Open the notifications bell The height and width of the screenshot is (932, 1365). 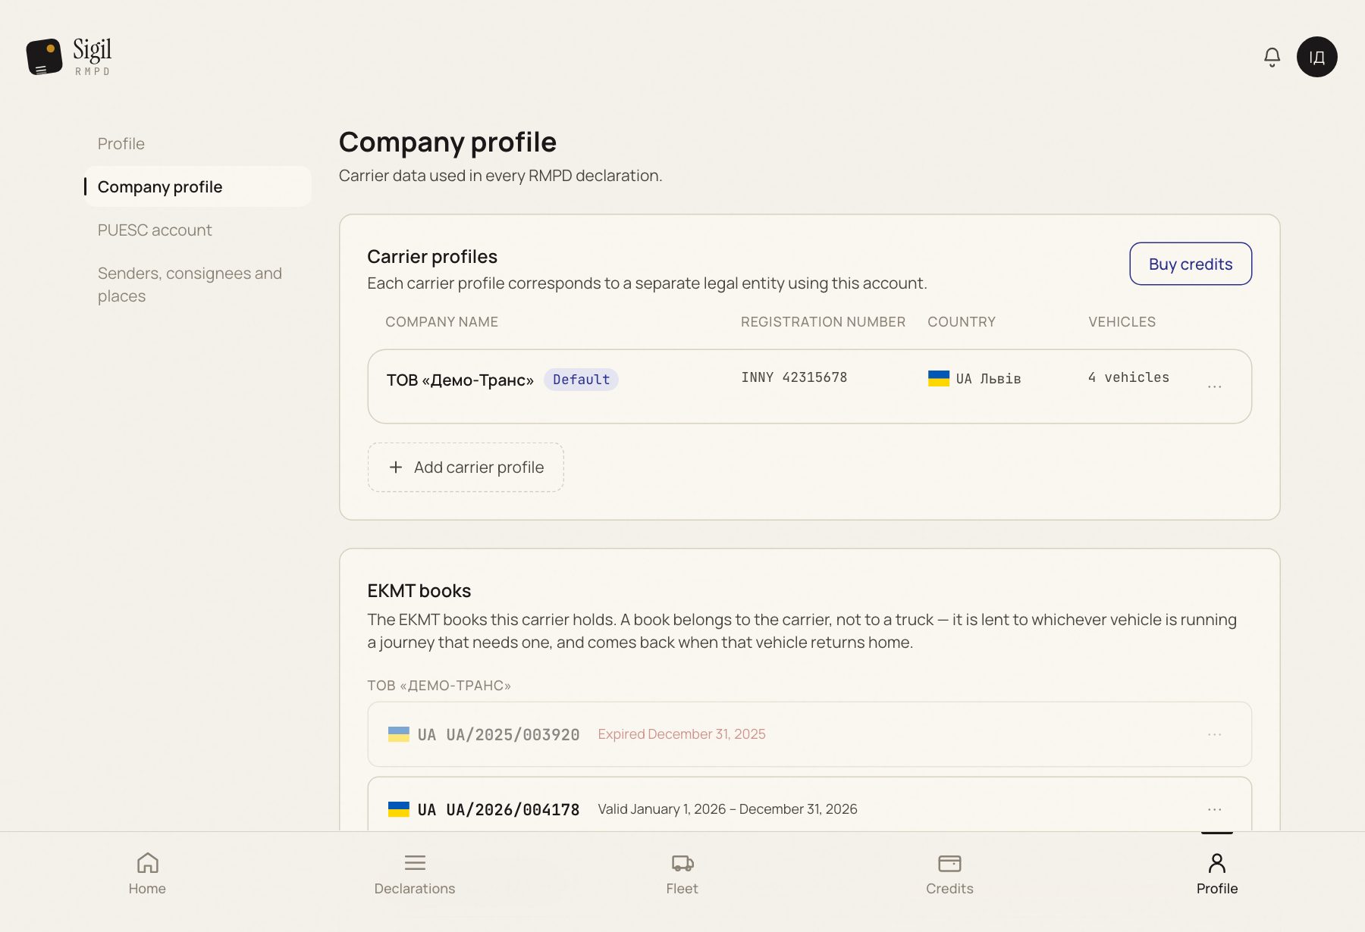pos(1272,57)
